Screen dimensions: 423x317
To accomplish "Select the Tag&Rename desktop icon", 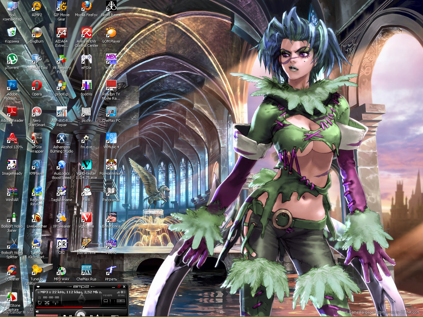I will tap(61, 191).
